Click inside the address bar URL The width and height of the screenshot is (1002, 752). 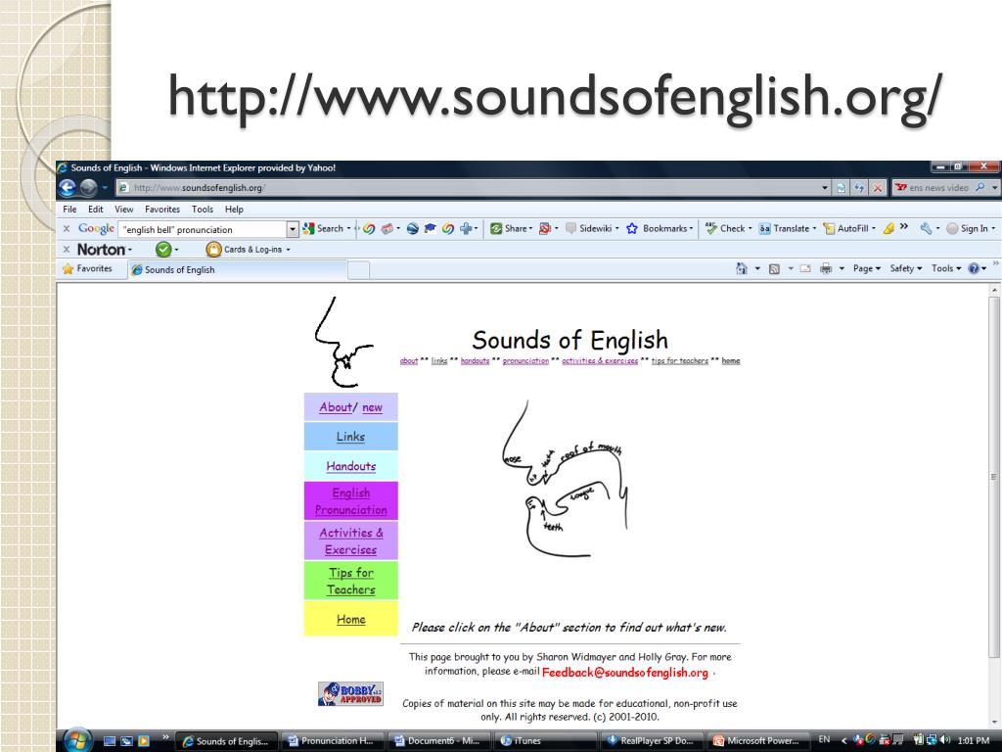click(470, 188)
